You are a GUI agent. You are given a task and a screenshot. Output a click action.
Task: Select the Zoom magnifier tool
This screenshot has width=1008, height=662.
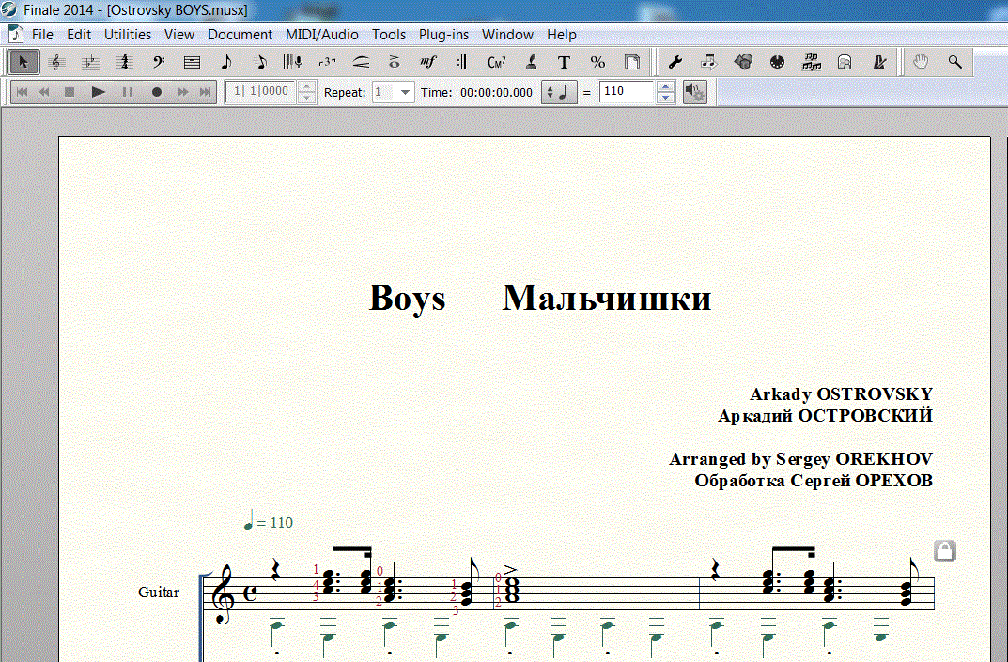(x=954, y=62)
